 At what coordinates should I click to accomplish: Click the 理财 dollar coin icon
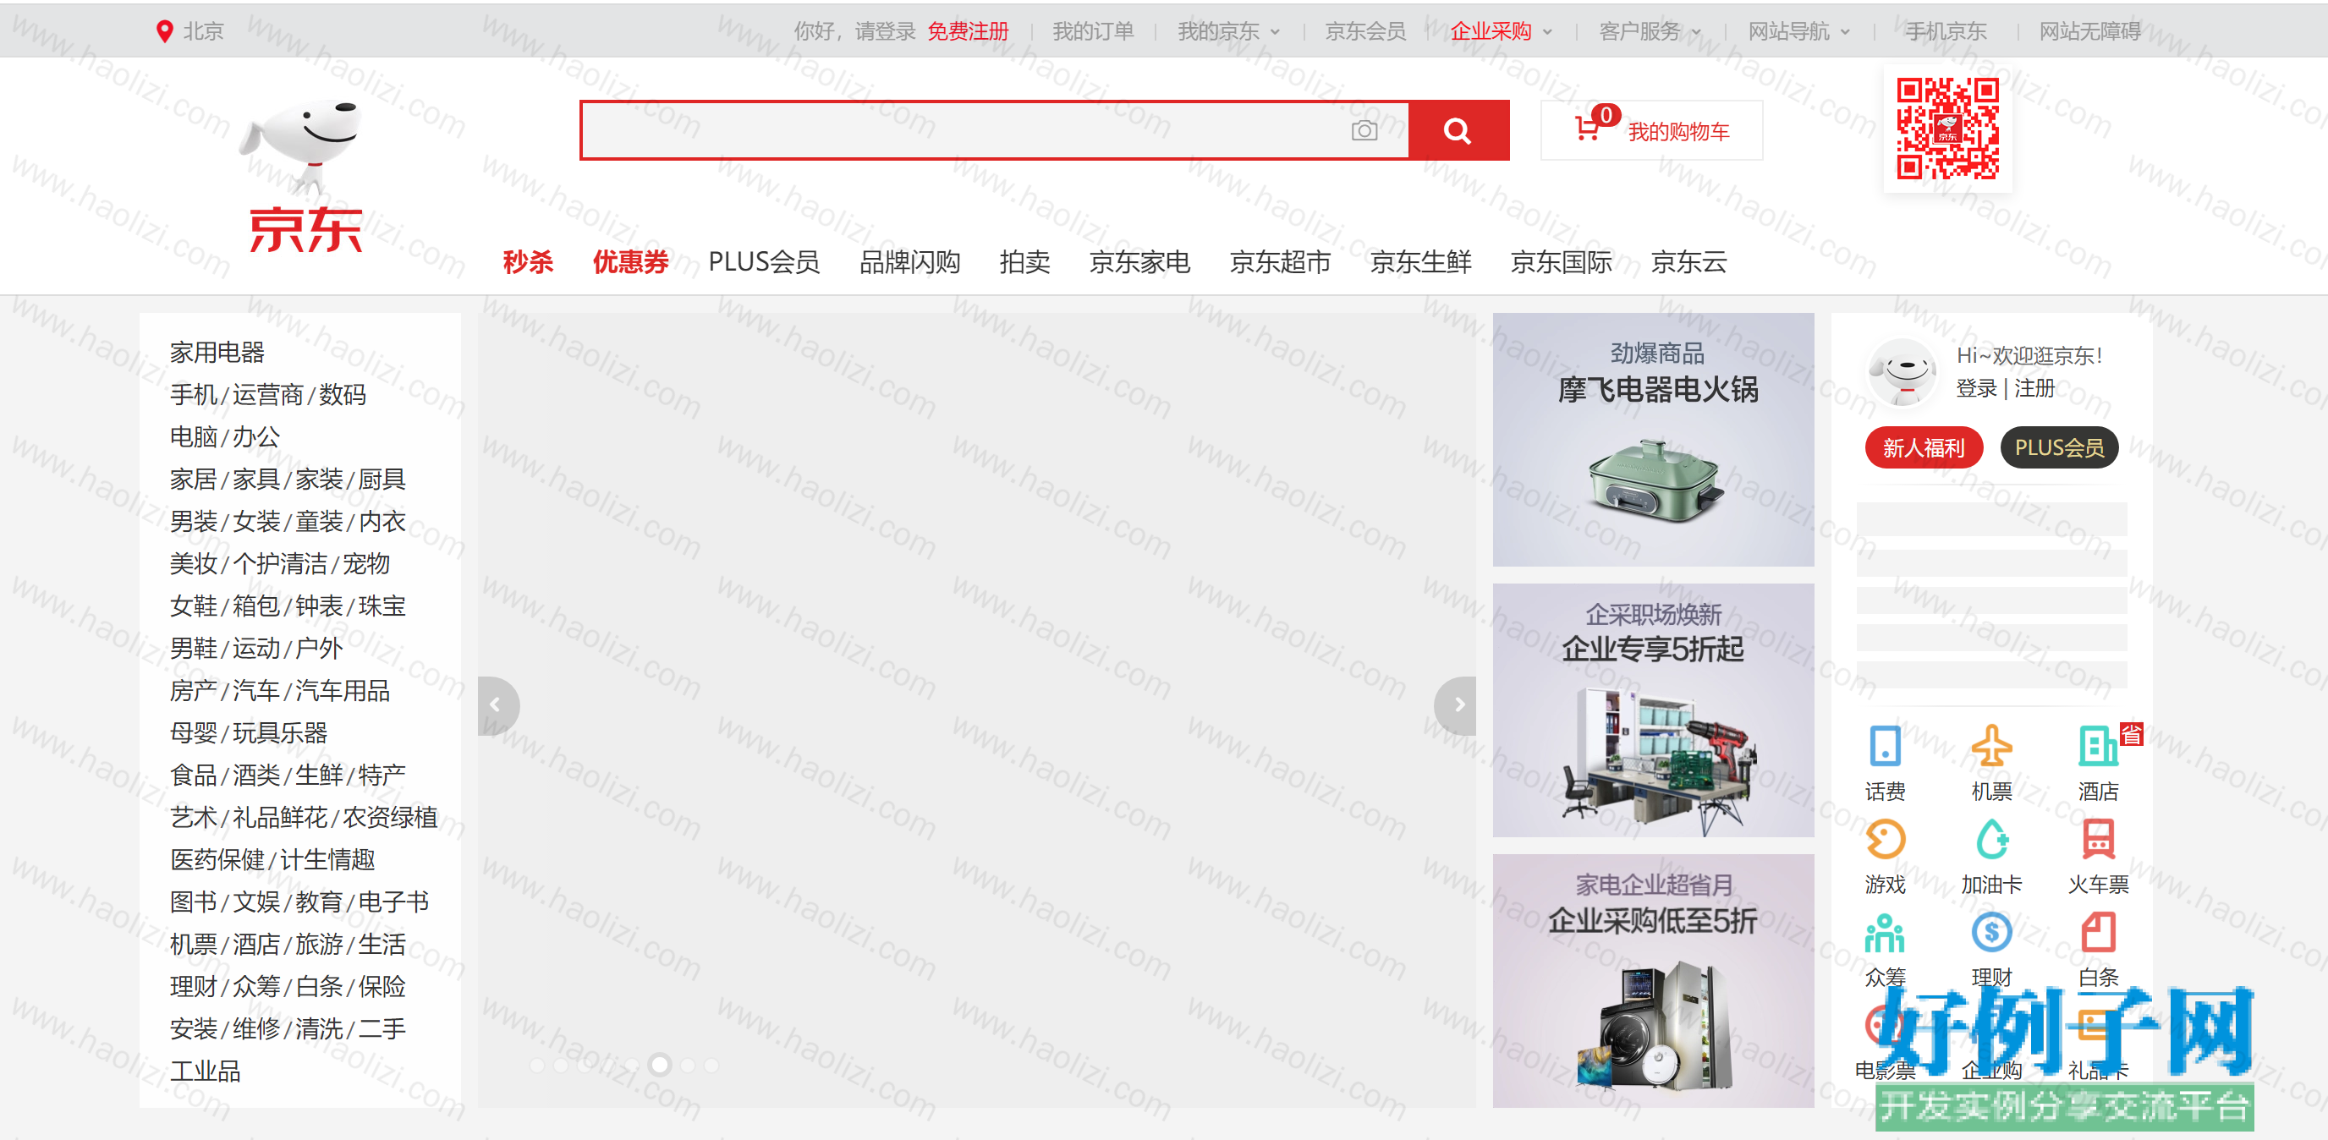[1991, 932]
